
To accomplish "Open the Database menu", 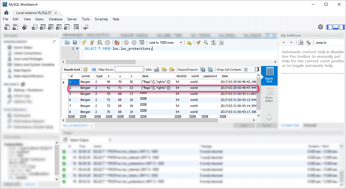I will pos(56,19).
